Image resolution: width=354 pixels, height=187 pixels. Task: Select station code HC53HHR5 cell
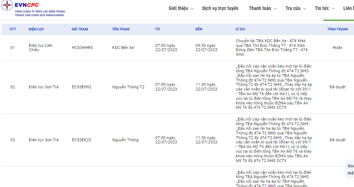click(82, 48)
